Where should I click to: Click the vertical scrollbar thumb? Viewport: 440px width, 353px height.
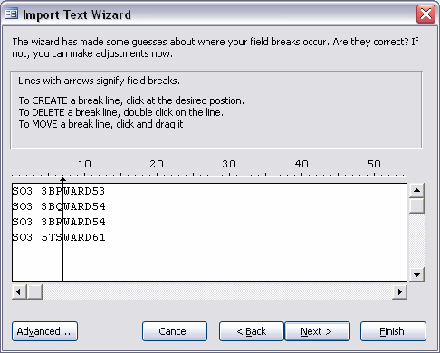click(x=416, y=205)
